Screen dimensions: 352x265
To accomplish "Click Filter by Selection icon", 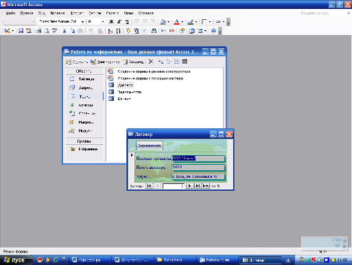I will click(128, 30).
